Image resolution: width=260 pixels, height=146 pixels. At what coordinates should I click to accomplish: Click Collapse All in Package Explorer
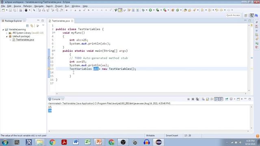[x=28, y=26]
